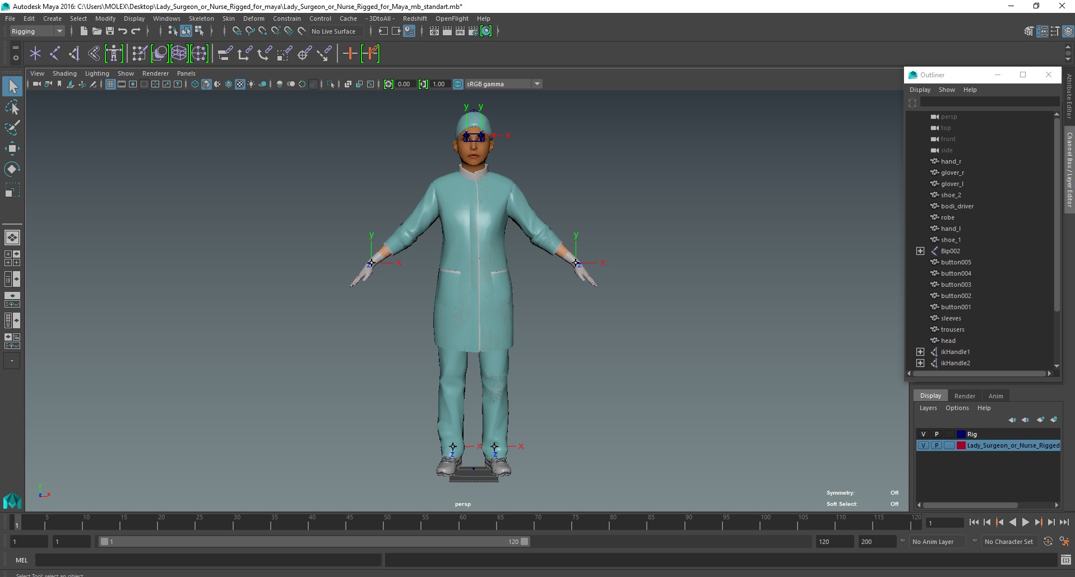Start IPR render
Viewport: 1075px width, 577px height.
tap(460, 31)
